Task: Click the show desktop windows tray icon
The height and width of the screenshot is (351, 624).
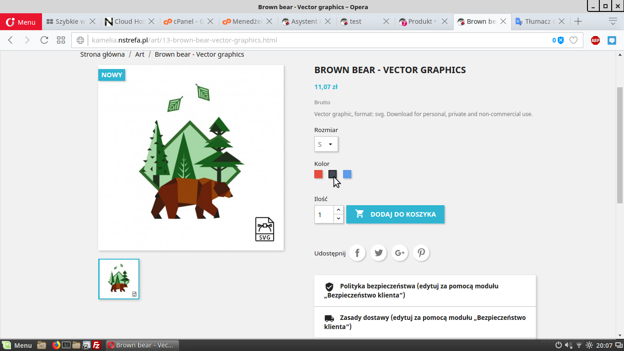Action: pos(619,345)
